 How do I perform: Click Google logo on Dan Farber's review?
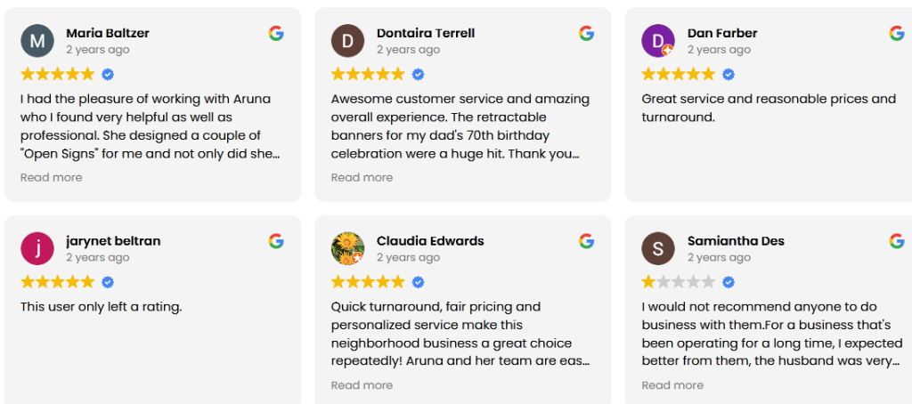pos(896,34)
